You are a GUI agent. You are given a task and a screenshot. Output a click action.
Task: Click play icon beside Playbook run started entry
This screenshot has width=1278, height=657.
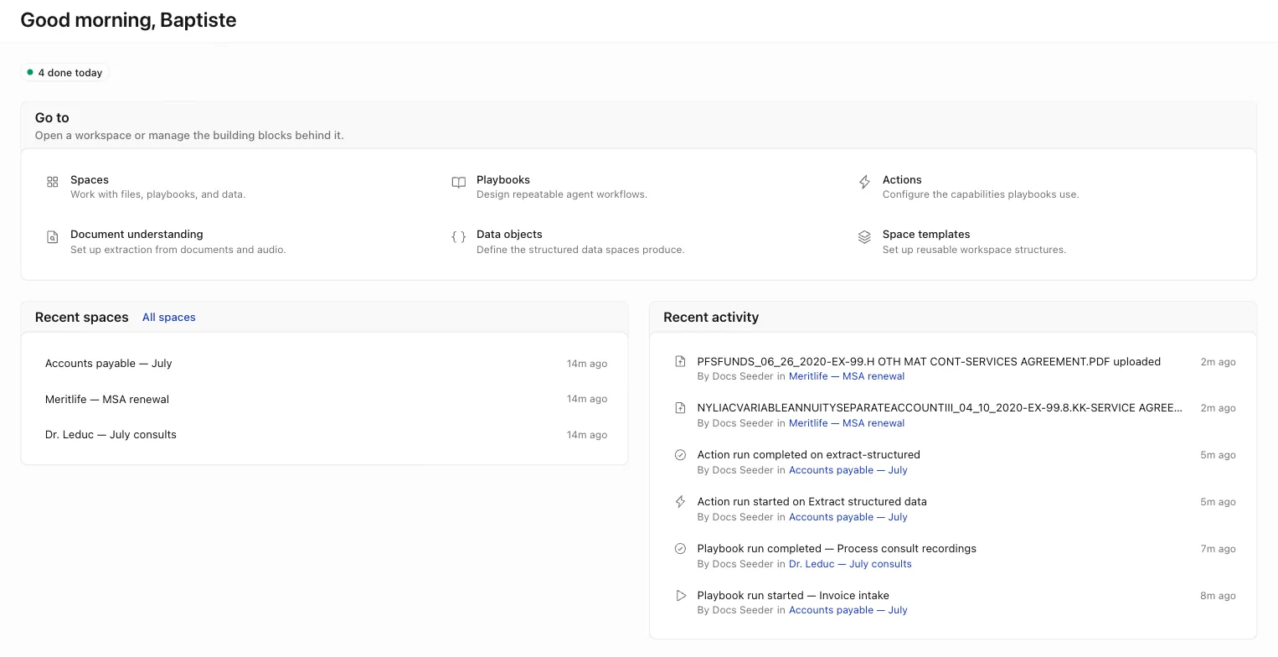(x=680, y=596)
